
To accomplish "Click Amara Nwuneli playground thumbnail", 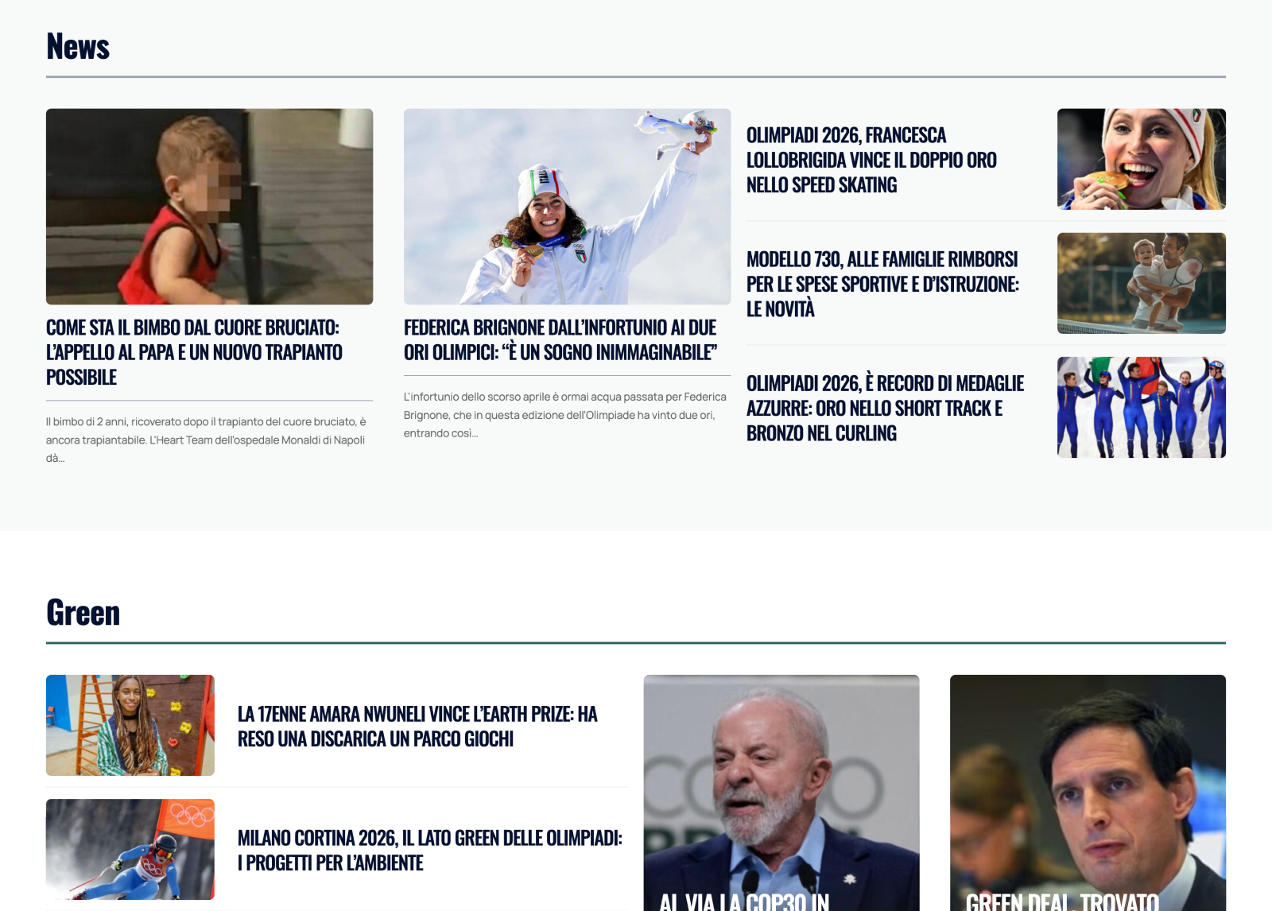I will coord(130,725).
